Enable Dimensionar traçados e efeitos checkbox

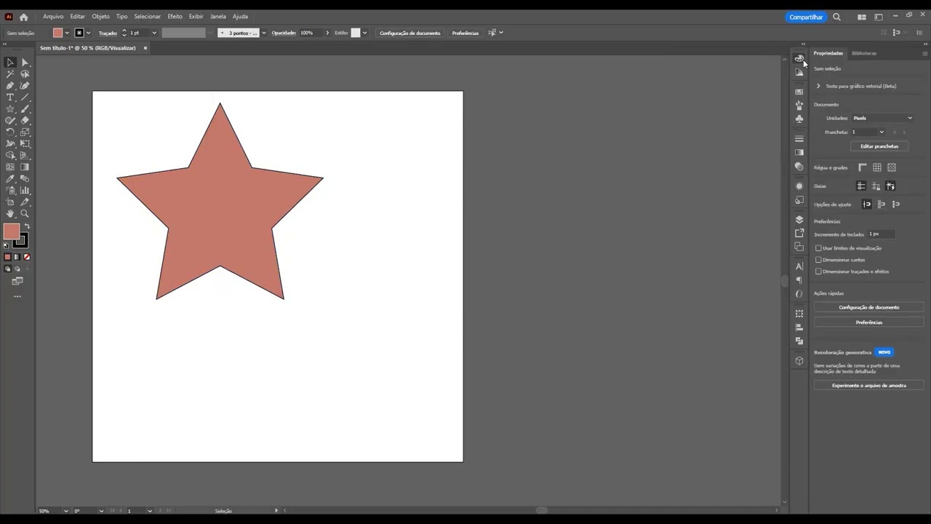[818, 271]
